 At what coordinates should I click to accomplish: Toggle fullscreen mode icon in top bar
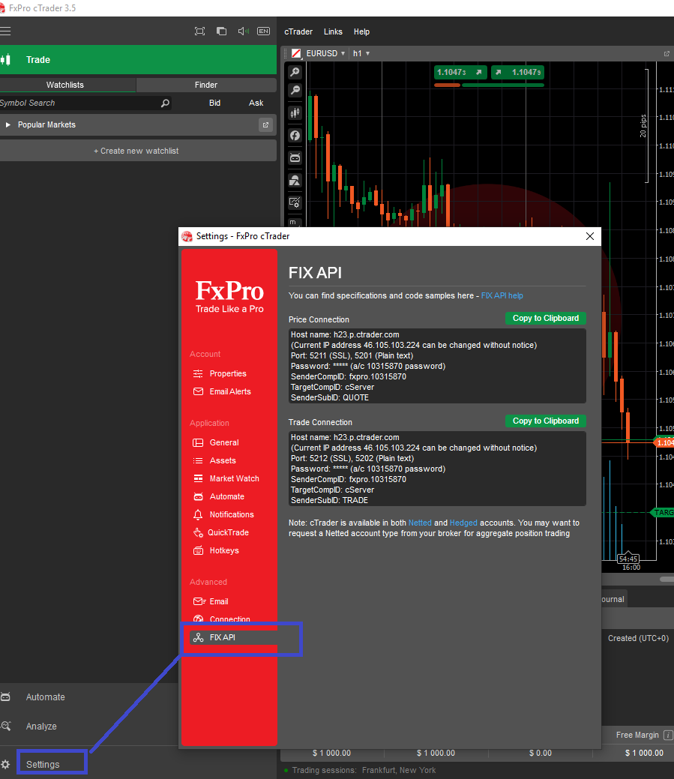pyautogui.click(x=199, y=31)
